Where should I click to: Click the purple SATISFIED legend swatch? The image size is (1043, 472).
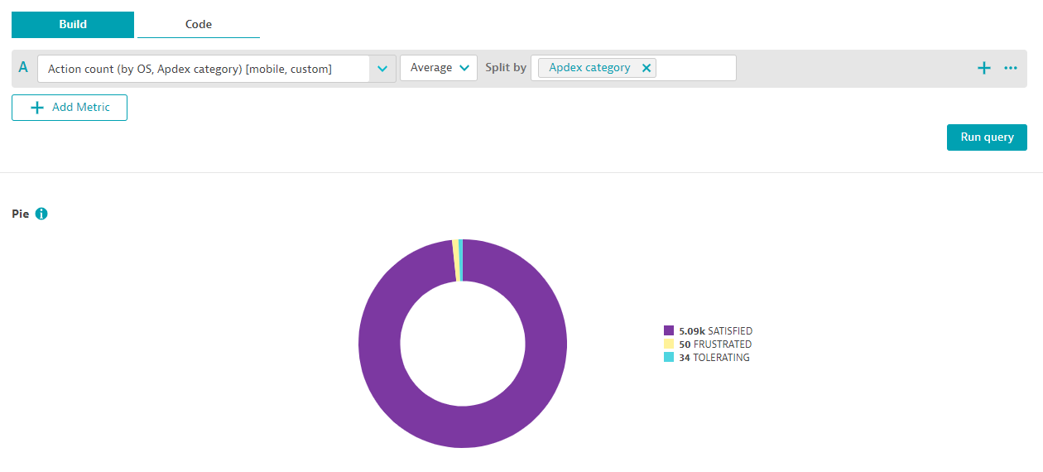[x=669, y=330]
